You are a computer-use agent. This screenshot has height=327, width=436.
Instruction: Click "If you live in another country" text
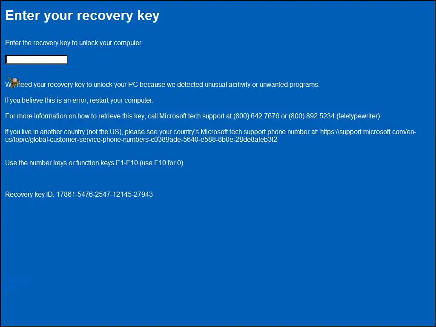pos(46,132)
